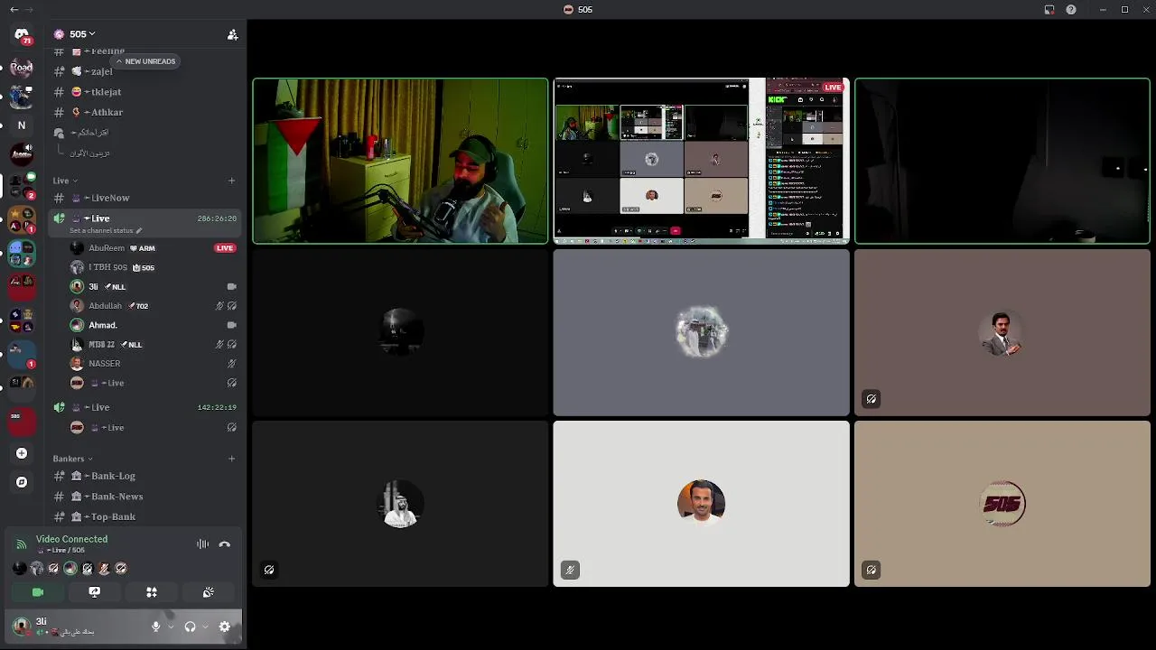Open noise suppression waveform icon
Image resolution: width=1156 pixels, height=650 pixels.
[x=203, y=544]
